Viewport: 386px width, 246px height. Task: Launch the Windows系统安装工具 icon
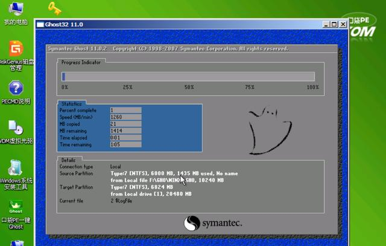pyautogui.click(x=16, y=169)
